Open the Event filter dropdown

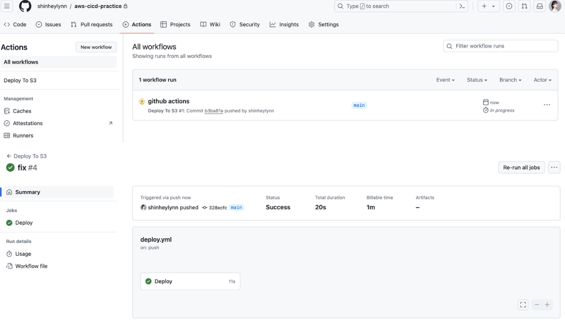[x=445, y=80]
